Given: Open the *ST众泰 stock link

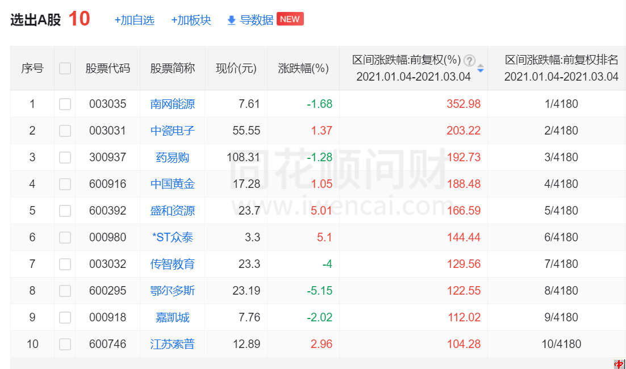Looking at the screenshot, I should (173, 237).
